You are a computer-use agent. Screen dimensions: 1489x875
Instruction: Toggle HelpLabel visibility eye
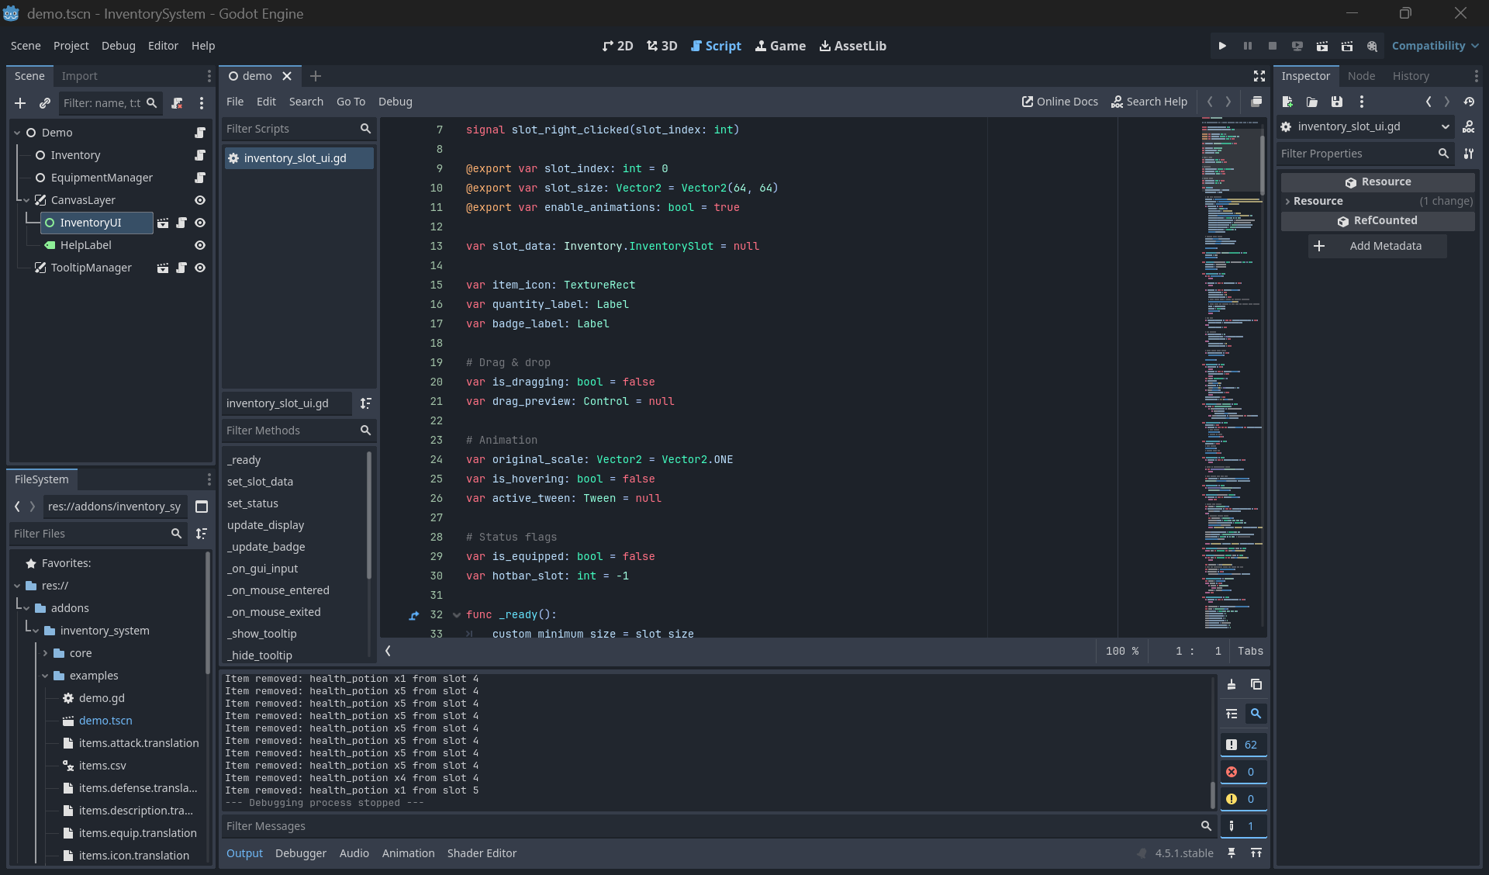click(199, 245)
